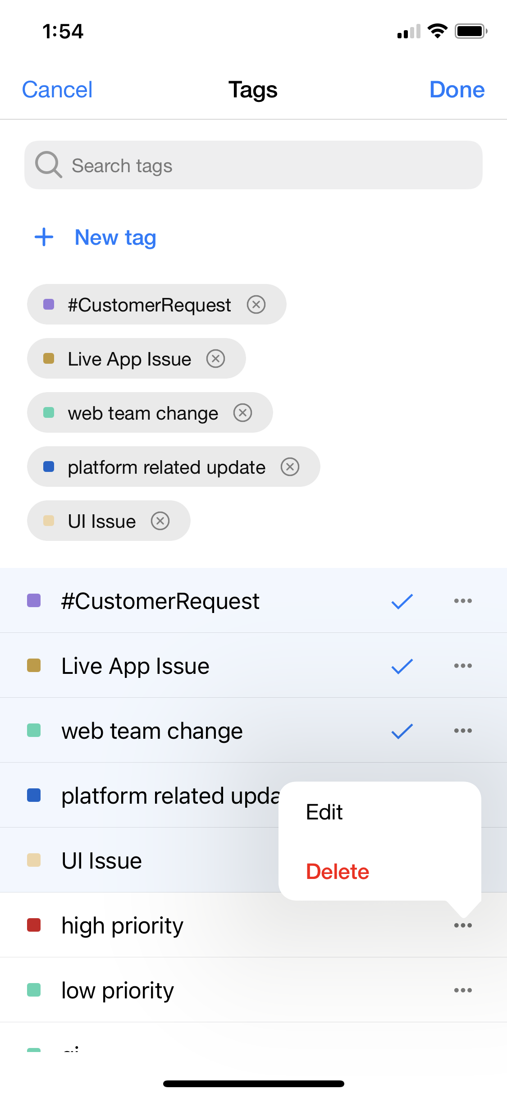Image resolution: width=507 pixels, height=1098 pixels.
Task: Choose Edit from the popup menu
Action: pyautogui.click(x=324, y=811)
